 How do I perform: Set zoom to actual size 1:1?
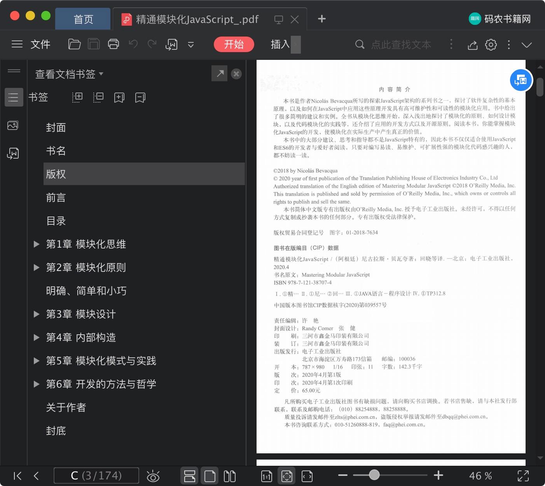[x=267, y=476]
